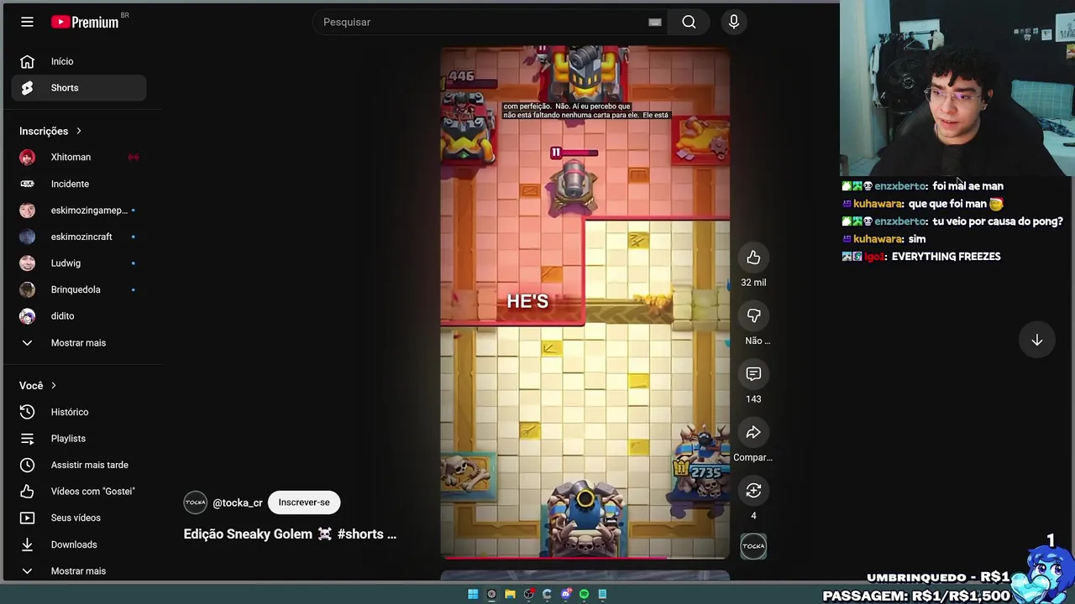The width and height of the screenshot is (1075, 604).
Task: Click the Remix button showing 4
Action: coord(753,491)
